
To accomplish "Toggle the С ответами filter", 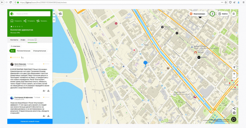I will 16,46.
